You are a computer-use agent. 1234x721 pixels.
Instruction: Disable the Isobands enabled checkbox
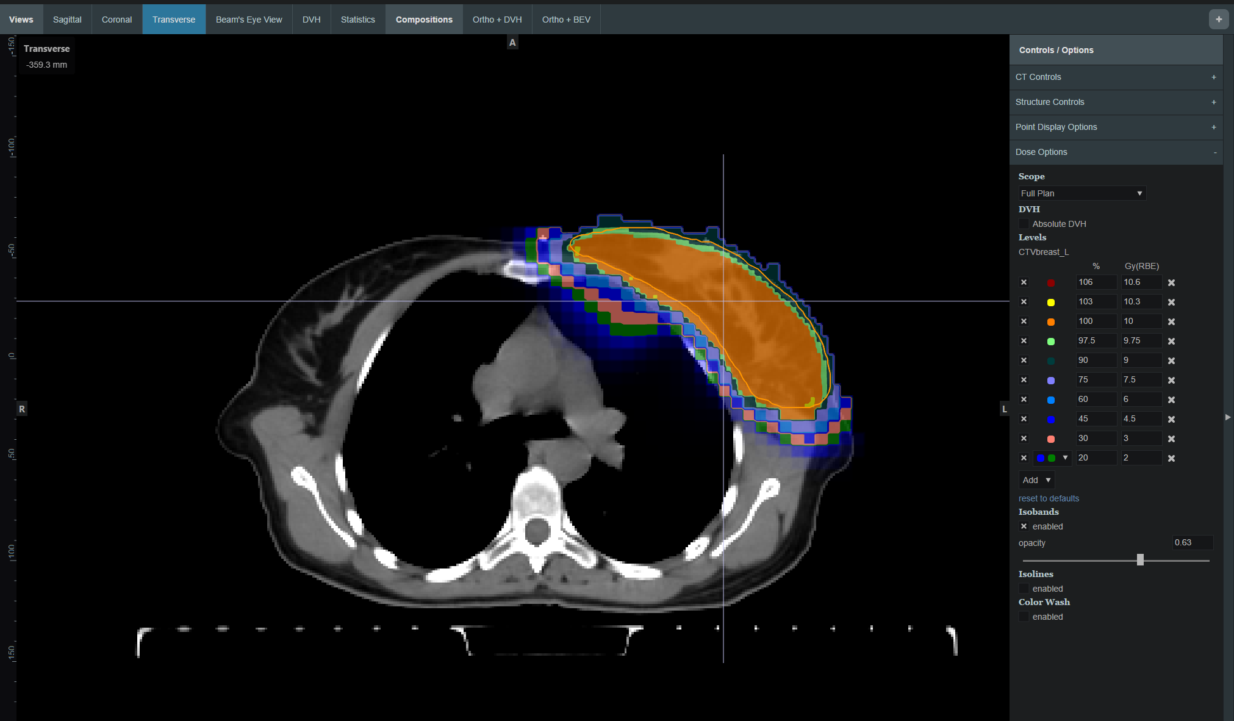coord(1024,526)
